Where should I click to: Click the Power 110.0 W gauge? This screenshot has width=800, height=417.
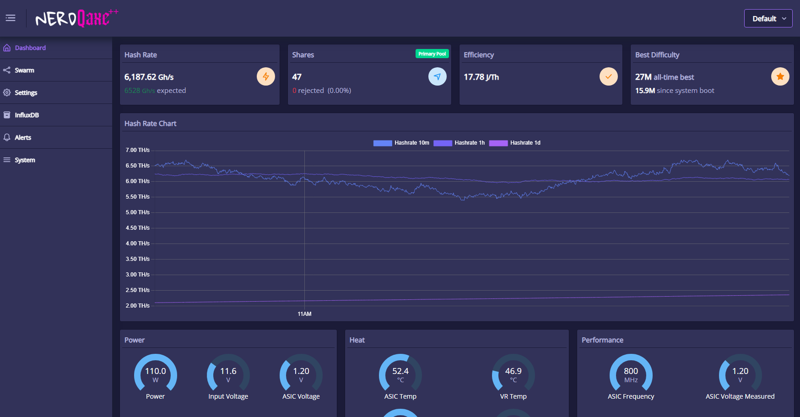pos(155,375)
